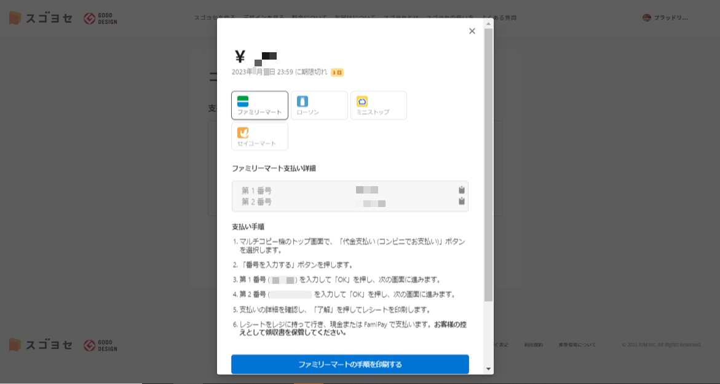Screen dimensions: 720x384
Task: Click the © 2021 IUM Inc. copyright text
Action: point(662,345)
